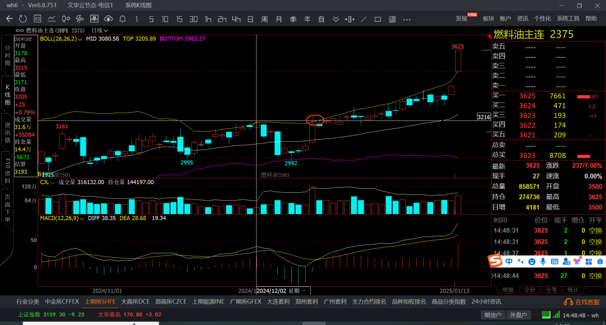The image size is (606, 325).
Task: Click the cloud lightning icon in toolbar
Action: 108,18
